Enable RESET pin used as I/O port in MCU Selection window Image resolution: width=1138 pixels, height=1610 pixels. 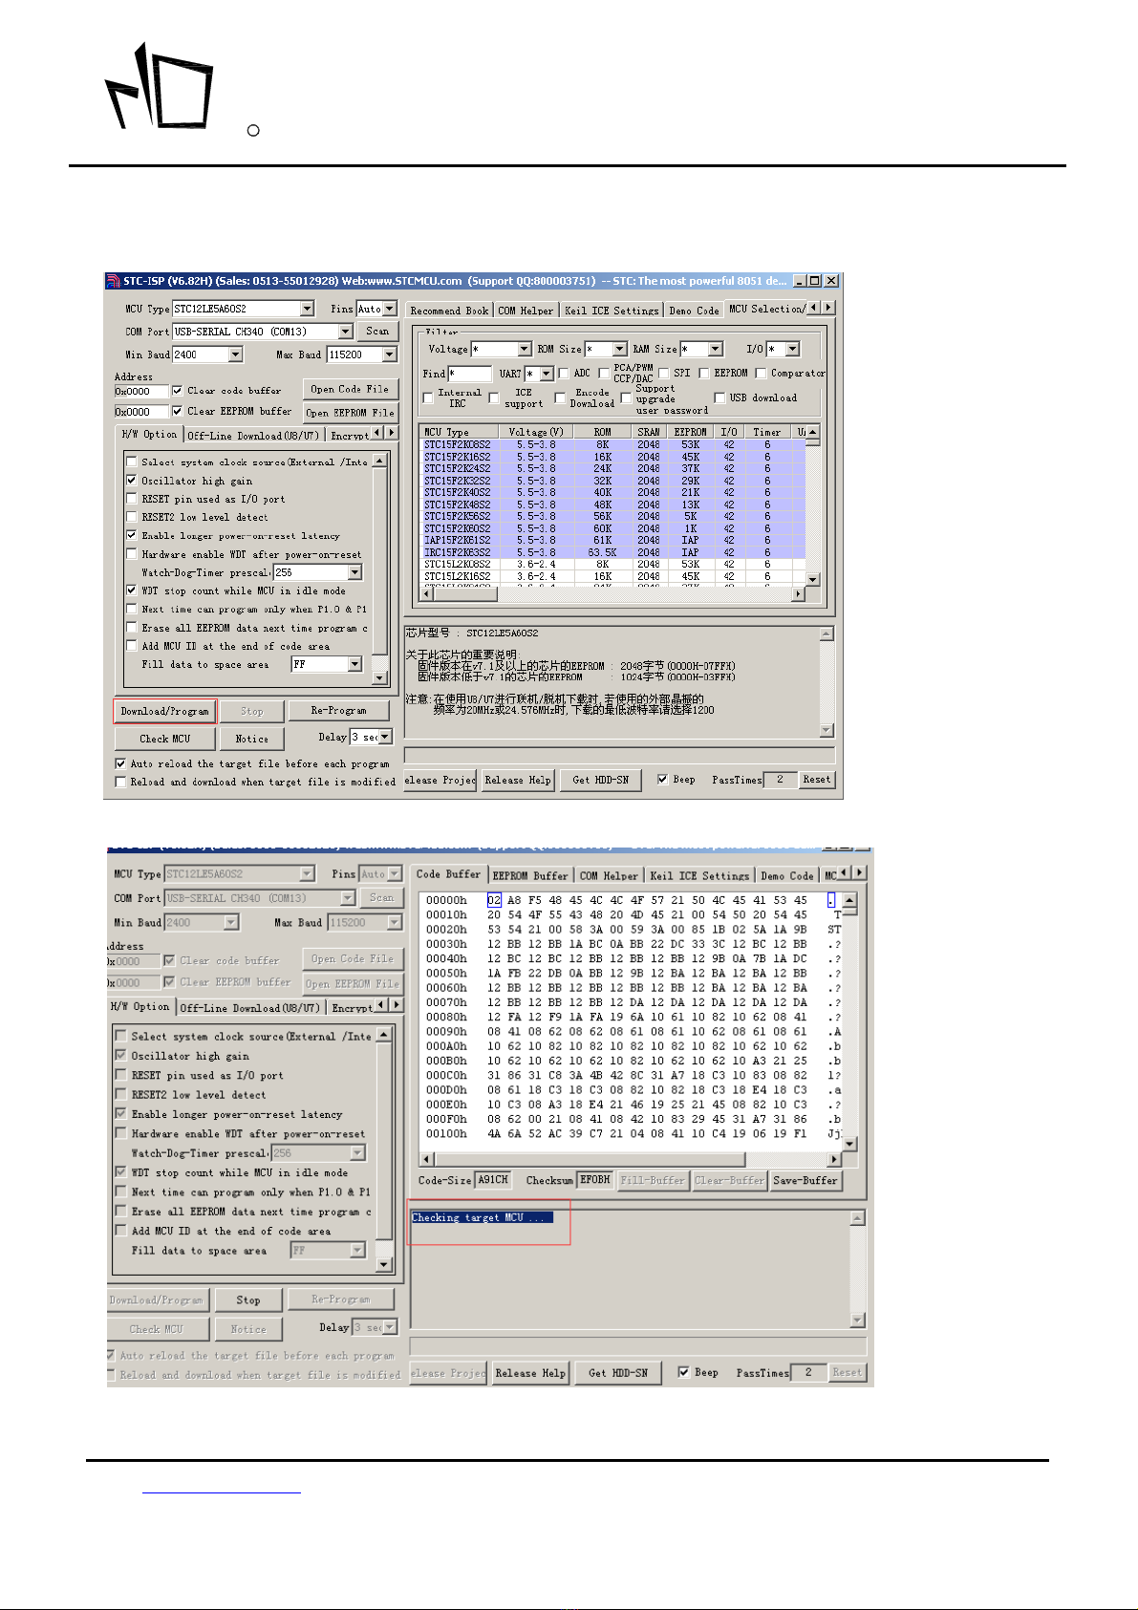click(132, 499)
